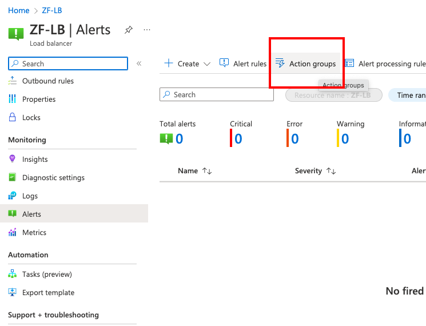
Task: Click the Diagnostic settings icon
Action: pyautogui.click(x=12, y=177)
